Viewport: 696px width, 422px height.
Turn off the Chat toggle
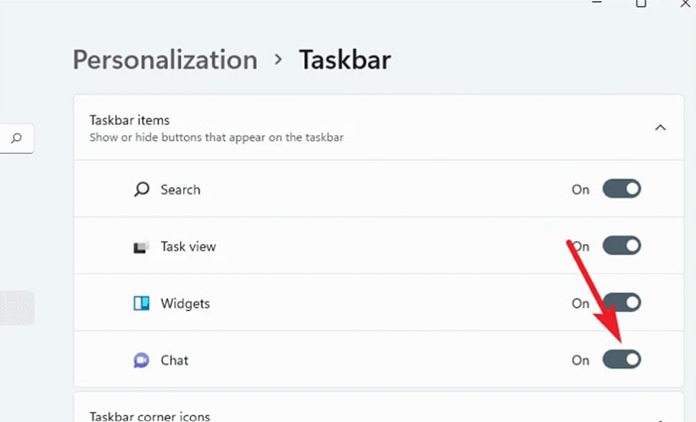click(621, 359)
